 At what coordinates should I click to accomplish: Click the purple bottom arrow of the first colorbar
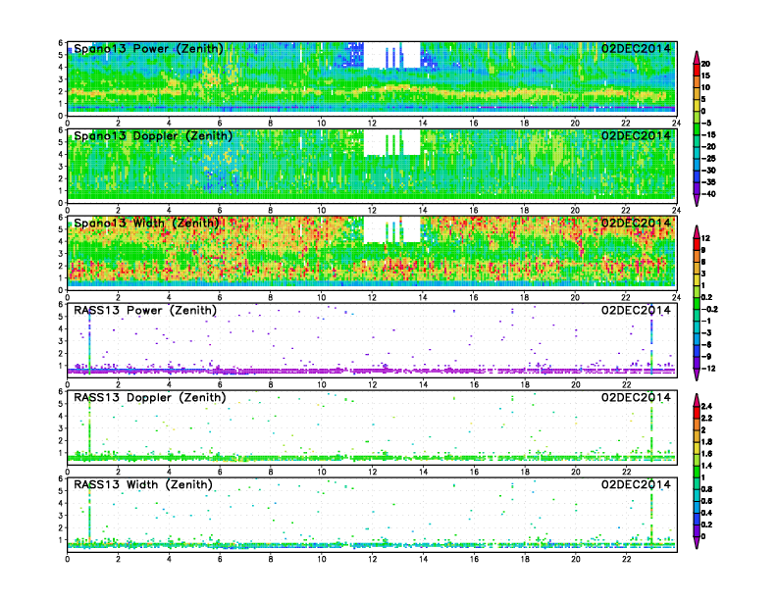pyautogui.click(x=695, y=199)
